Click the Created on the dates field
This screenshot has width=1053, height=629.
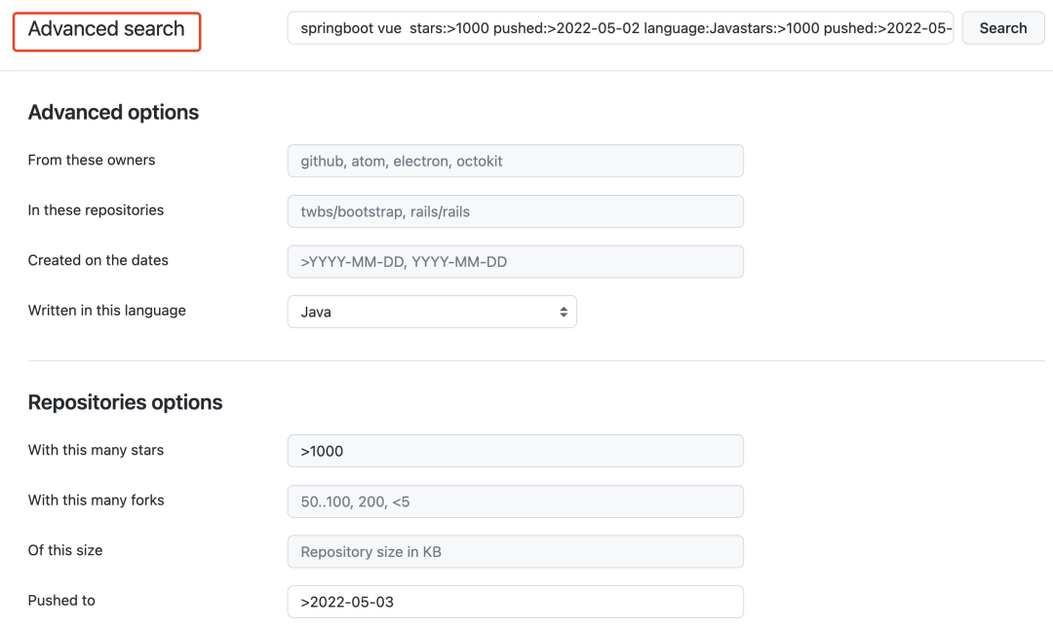(515, 262)
